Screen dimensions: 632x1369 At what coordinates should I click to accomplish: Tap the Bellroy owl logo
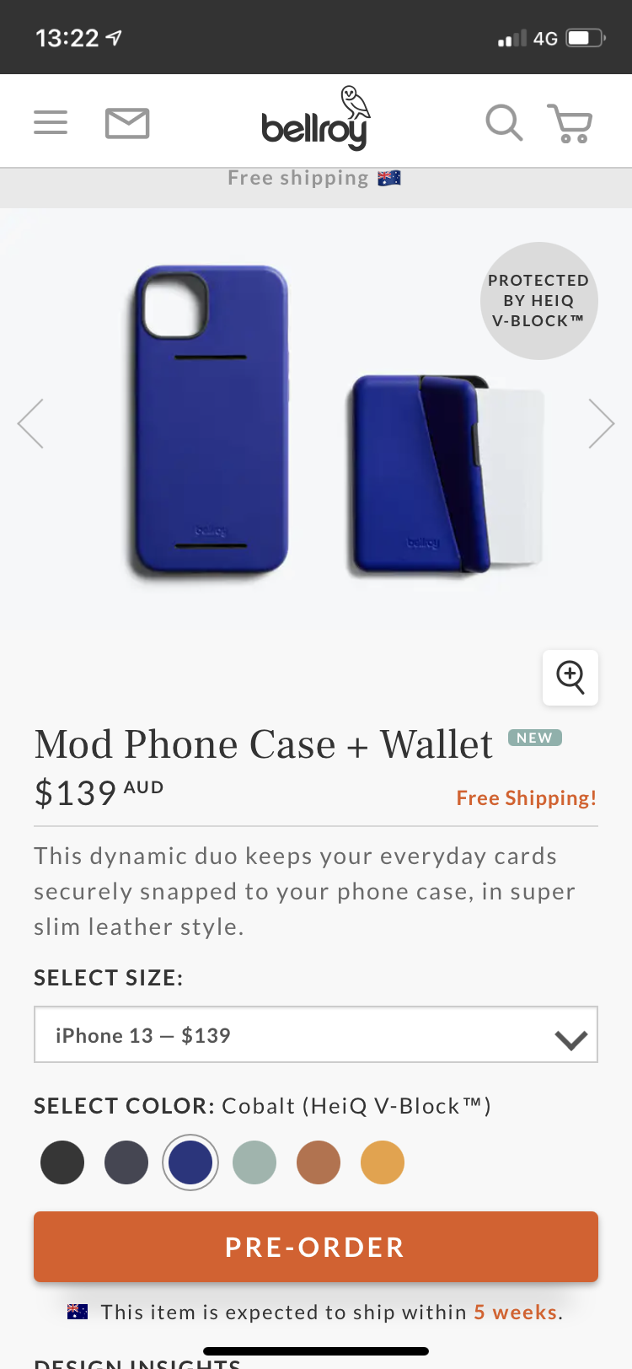[x=314, y=119]
